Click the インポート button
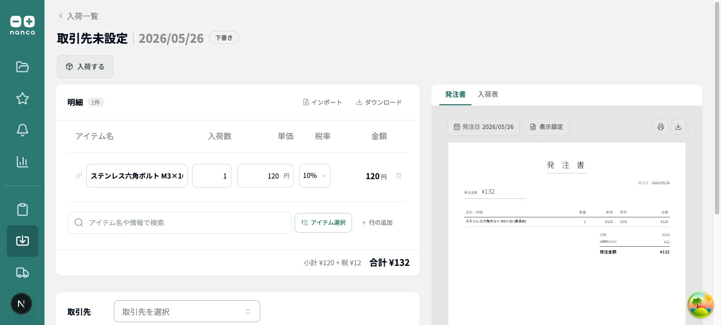The width and height of the screenshot is (721, 325). (x=322, y=103)
